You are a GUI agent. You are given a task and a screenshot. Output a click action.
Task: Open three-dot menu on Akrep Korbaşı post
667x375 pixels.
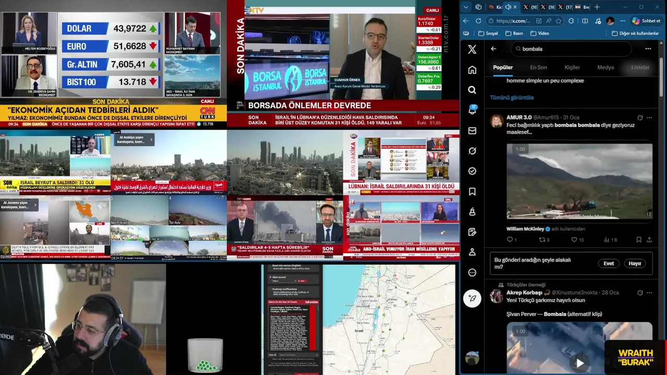click(649, 293)
